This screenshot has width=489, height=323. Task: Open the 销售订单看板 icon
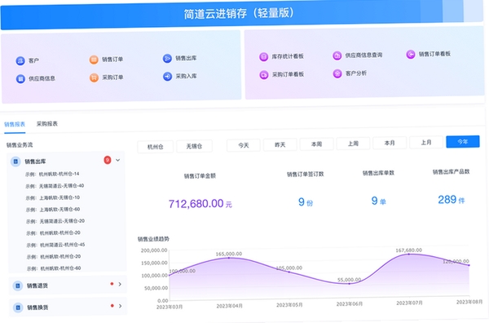click(411, 55)
